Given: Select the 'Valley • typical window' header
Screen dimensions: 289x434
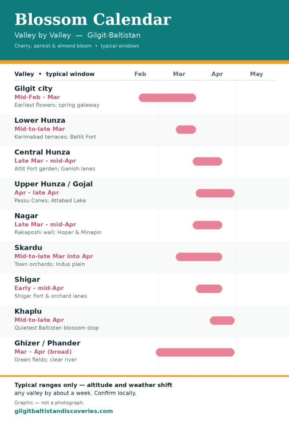Looking at the screenshot, I should [55, 74].
